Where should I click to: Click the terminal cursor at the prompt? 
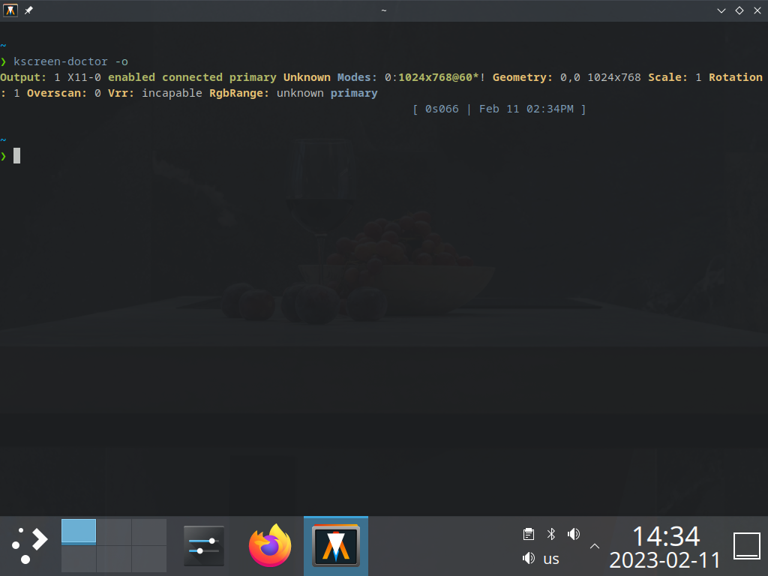click(16, 156)
